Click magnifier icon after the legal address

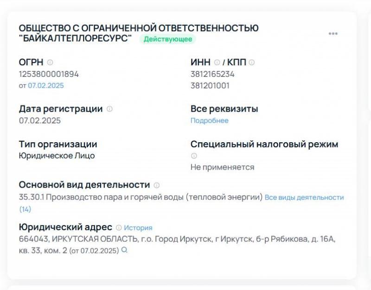pyautogui.click(x=124, y=250)
